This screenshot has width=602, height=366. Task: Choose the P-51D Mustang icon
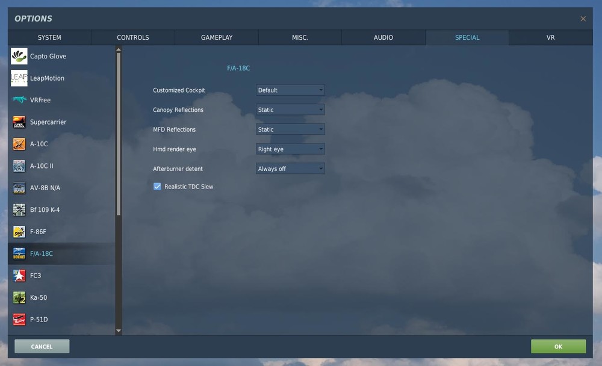pos(19,319)
